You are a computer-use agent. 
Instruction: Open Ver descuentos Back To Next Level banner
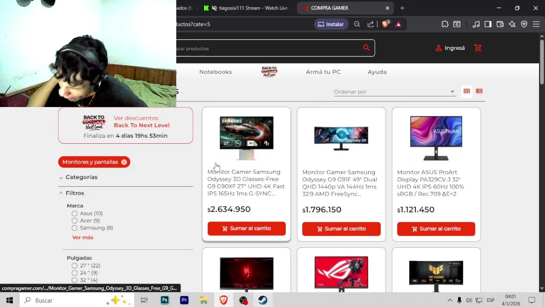point(126,125)
